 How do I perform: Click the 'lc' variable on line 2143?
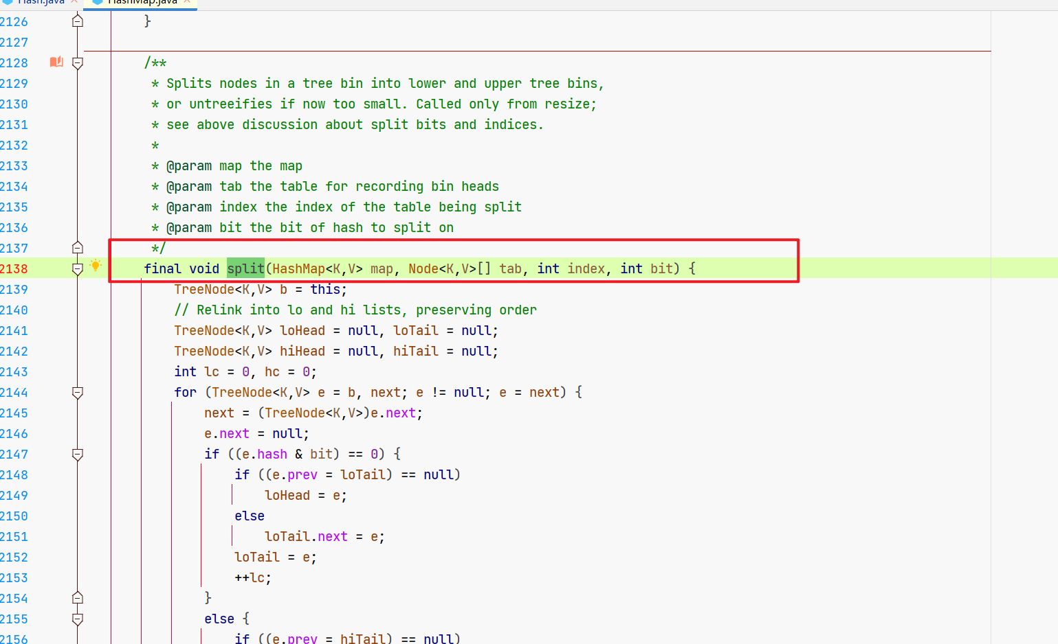(x=212, y=371)
